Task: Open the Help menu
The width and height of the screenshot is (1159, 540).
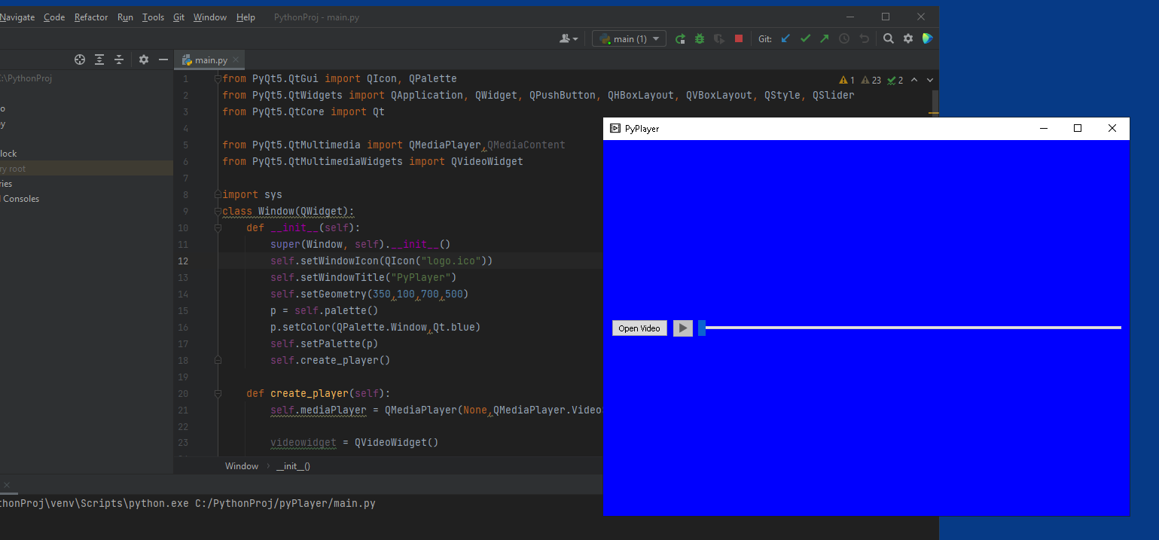Action: point(246,17)
